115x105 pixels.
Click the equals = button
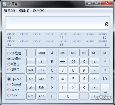105,92
